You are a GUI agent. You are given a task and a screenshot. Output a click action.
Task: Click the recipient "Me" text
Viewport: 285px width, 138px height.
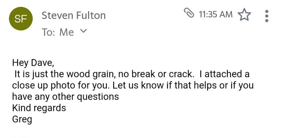click(66, 32)
